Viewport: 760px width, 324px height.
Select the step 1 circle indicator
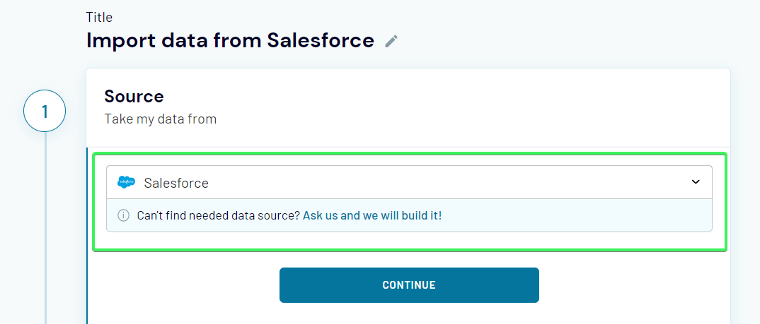45,112
